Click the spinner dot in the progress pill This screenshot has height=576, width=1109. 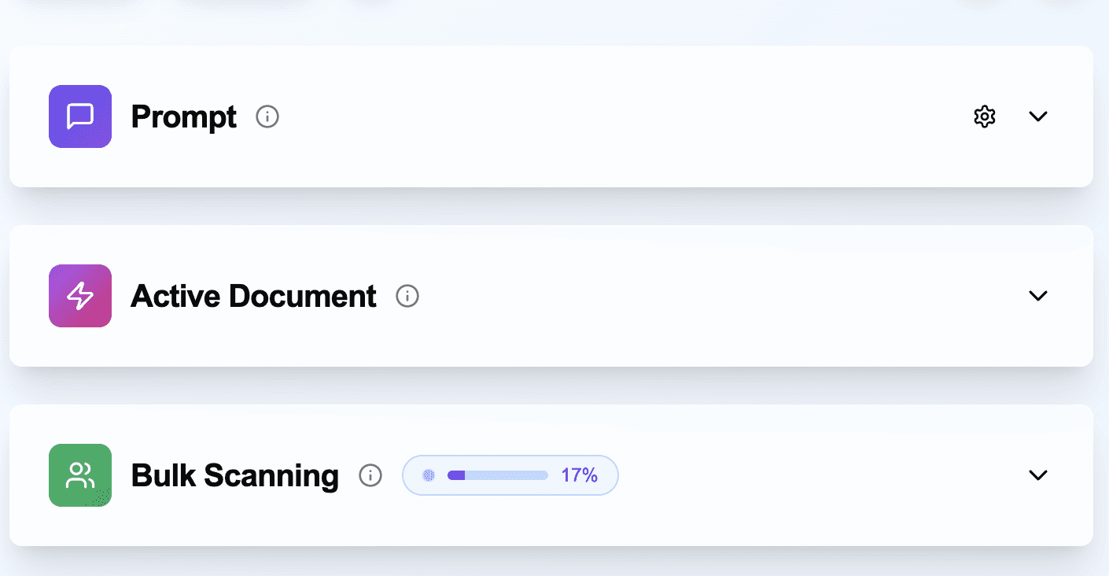point(429,475)
